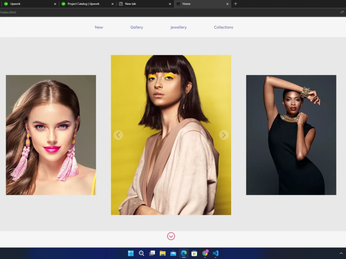The width and height of the screenshot is (346, 259).
Task: Open Microsoft Store from taskbar
Action: [194, 253]
